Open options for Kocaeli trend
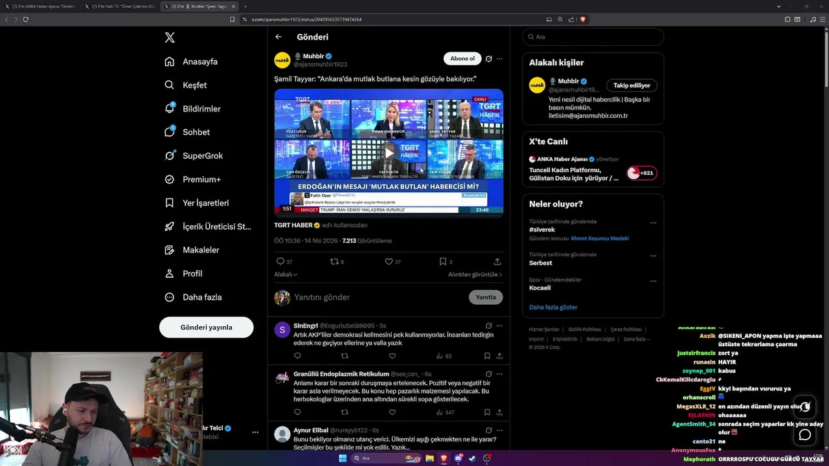 click(x=653, y=281)
